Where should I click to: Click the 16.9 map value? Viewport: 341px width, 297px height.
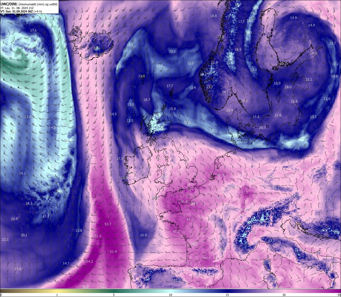143,235
